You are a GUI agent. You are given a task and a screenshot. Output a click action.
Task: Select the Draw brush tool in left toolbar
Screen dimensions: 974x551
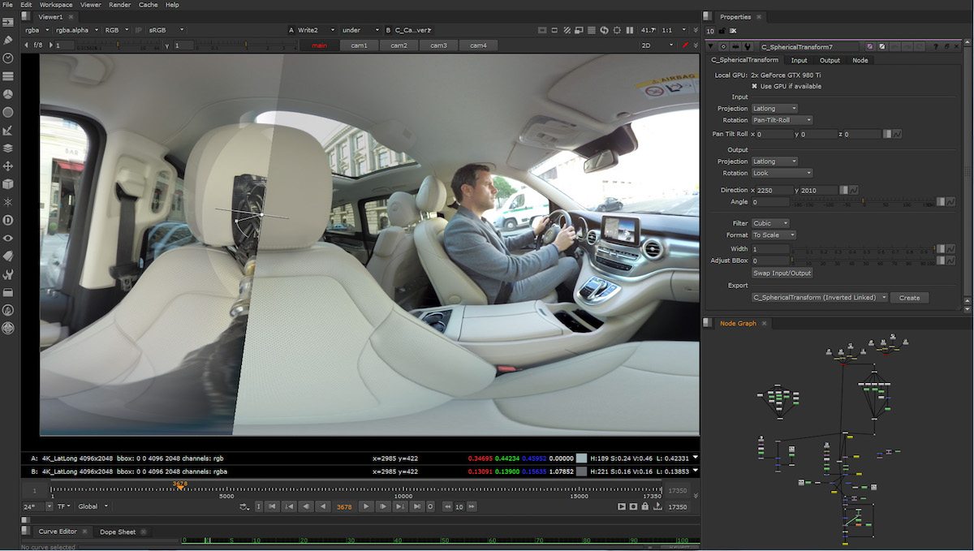point(8,40)
